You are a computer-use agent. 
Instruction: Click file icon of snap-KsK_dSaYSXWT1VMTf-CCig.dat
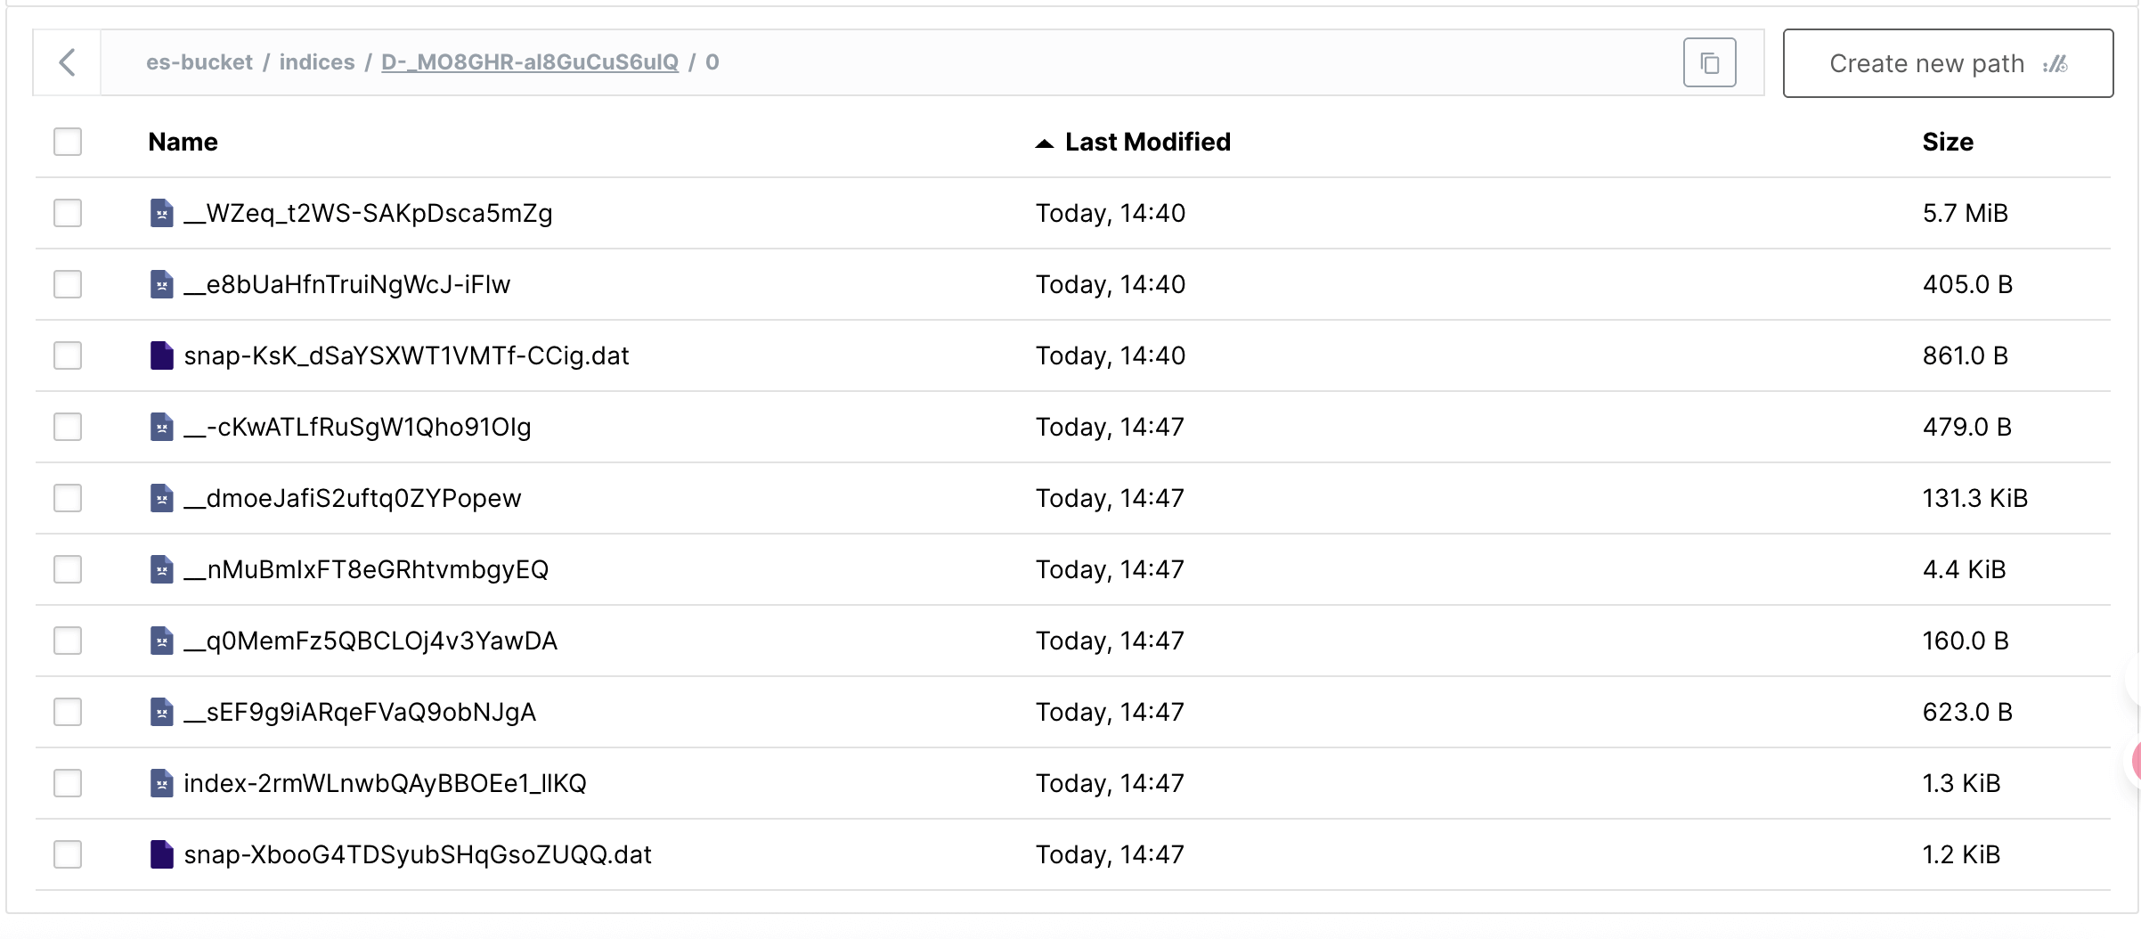[x=161, y=355]
